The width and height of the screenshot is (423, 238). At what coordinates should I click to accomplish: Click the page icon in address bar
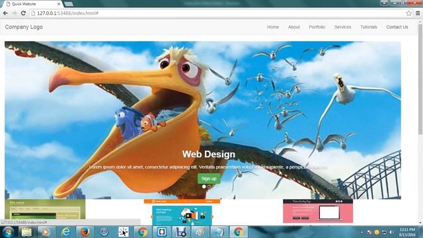(33, 13)
